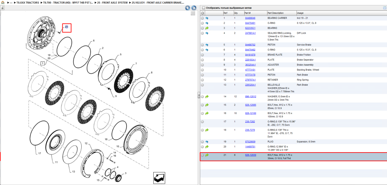The image size is (387, 185).
Task: Click green arrow icon for O-RING 238-7278
Action: (207, 130)
